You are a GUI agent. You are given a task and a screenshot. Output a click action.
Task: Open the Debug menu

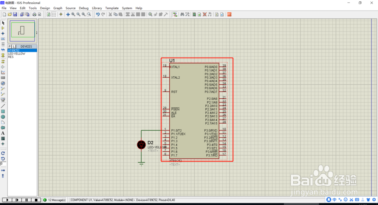click(x=84, y=8)
